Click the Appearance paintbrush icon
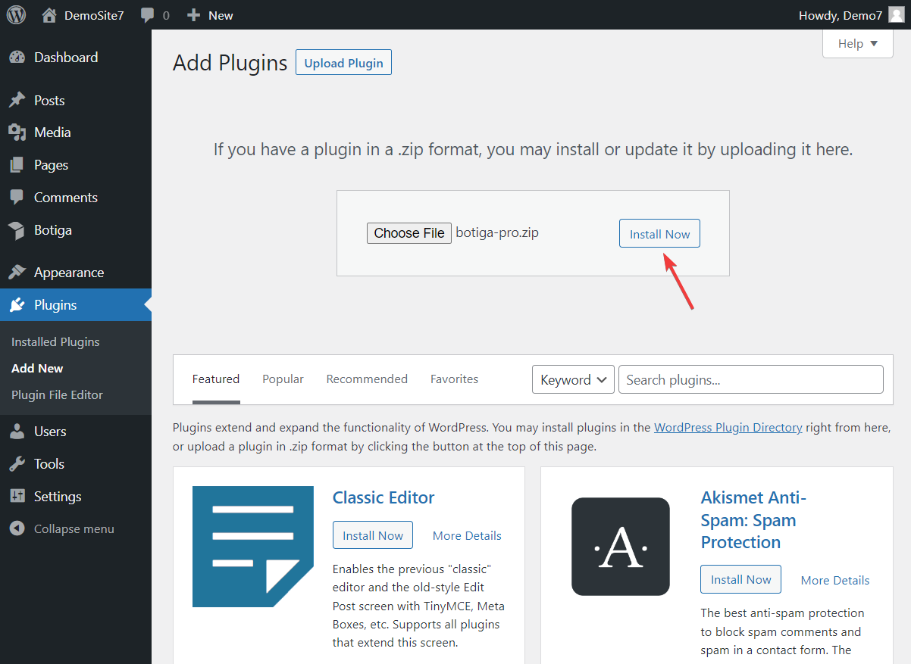The width and height of the screenshot is (911, 664). click(x=17, y=273)
